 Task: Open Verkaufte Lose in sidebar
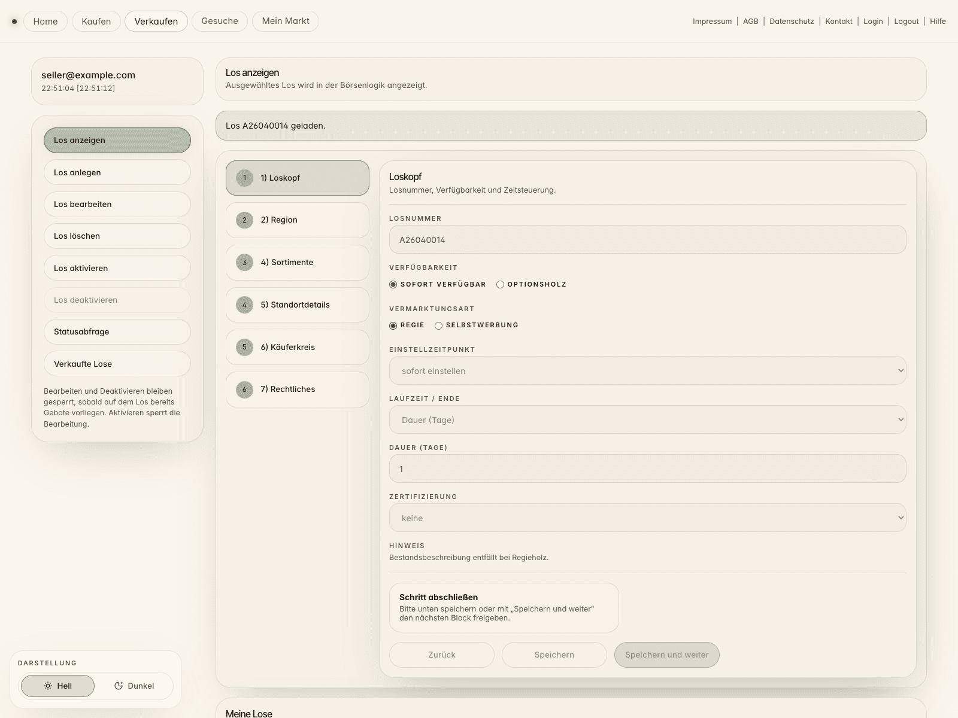click(117, 364)
